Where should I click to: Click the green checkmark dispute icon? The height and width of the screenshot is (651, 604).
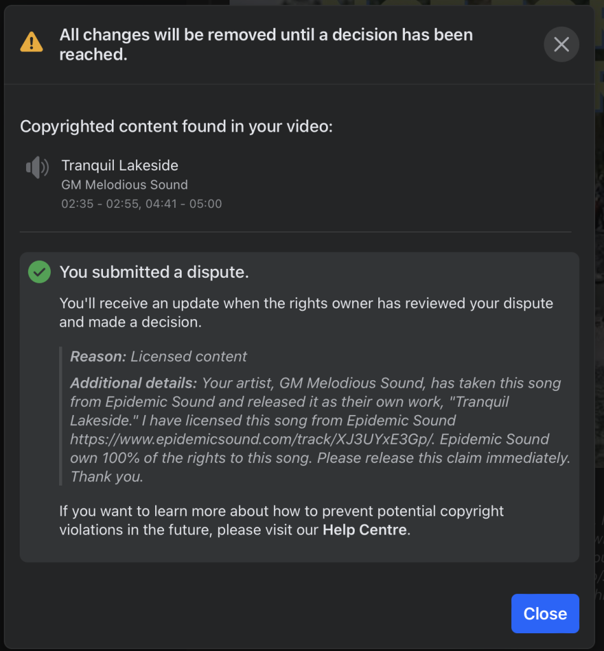[39, 272]
